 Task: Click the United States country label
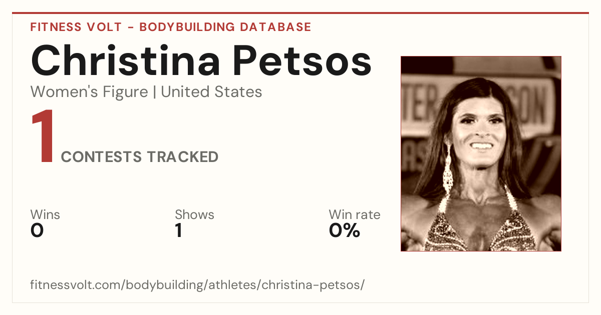tap(211, 92)
